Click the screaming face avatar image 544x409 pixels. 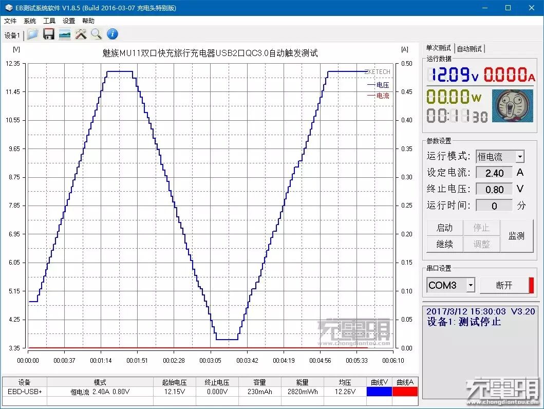[513, 106]
